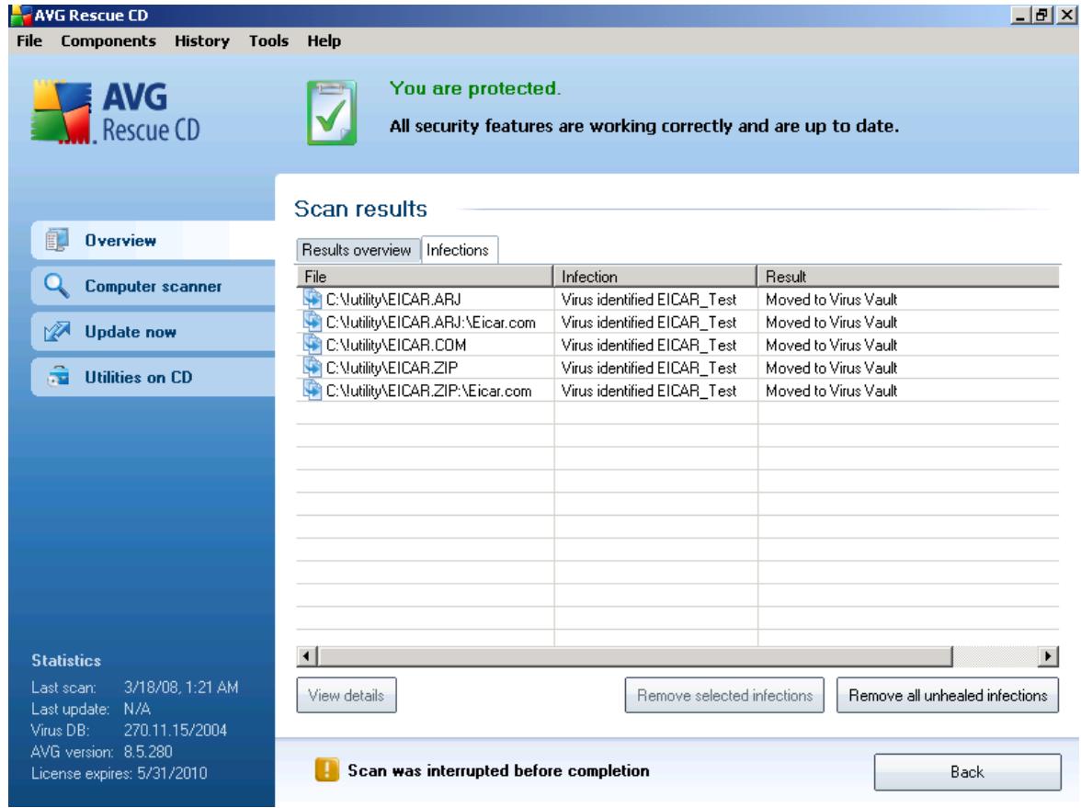Image resolution: width=1081 pixels, height=808 pixels.
Task: Click the Last update N/A value
Action: (x=137, y=709)
